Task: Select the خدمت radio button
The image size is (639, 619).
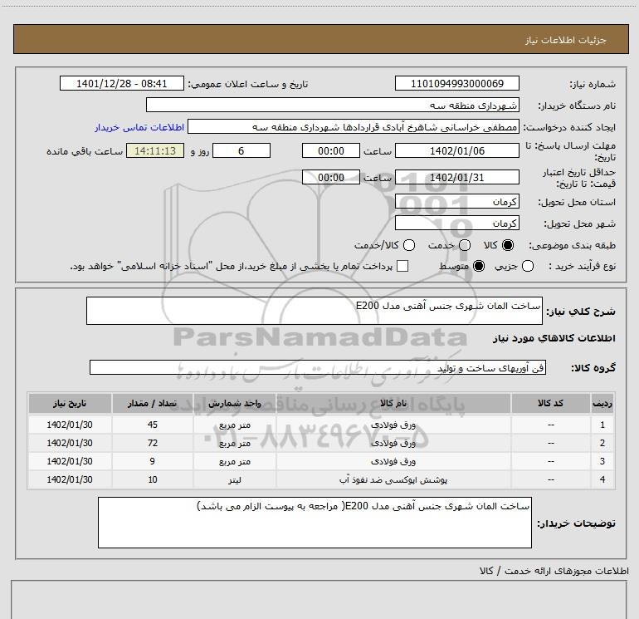Action: pos(465,245)
